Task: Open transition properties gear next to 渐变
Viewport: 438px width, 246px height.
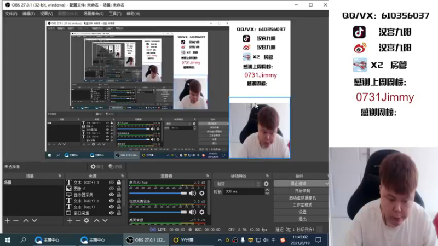Action: [266, 184]
